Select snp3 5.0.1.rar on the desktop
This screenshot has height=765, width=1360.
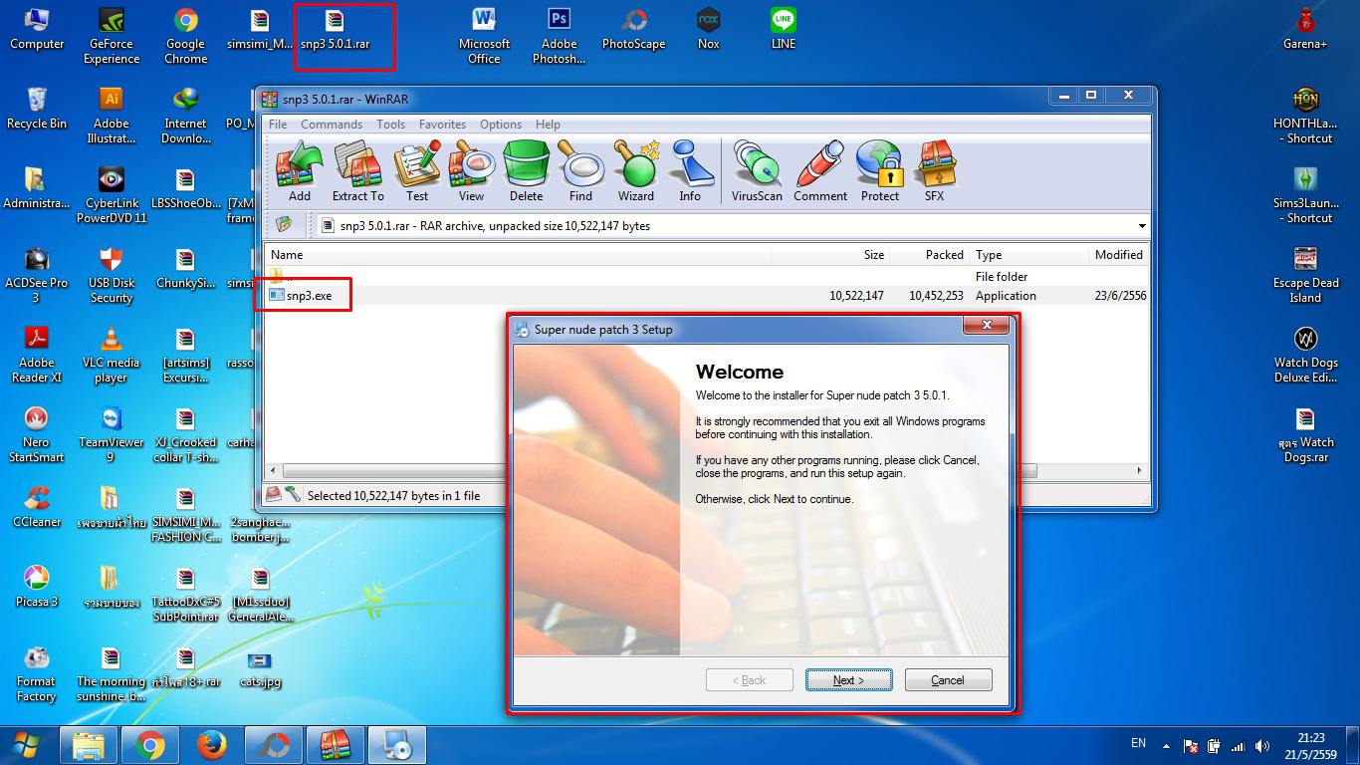(x=335, y=29)
